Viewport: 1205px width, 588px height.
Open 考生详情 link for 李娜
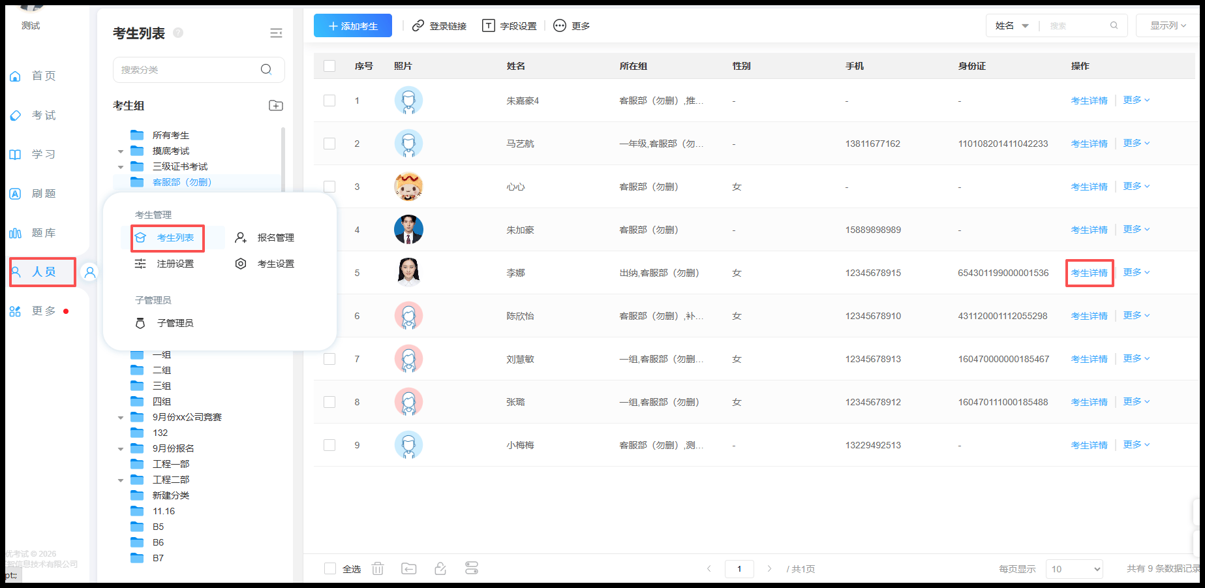(1089, 273)
